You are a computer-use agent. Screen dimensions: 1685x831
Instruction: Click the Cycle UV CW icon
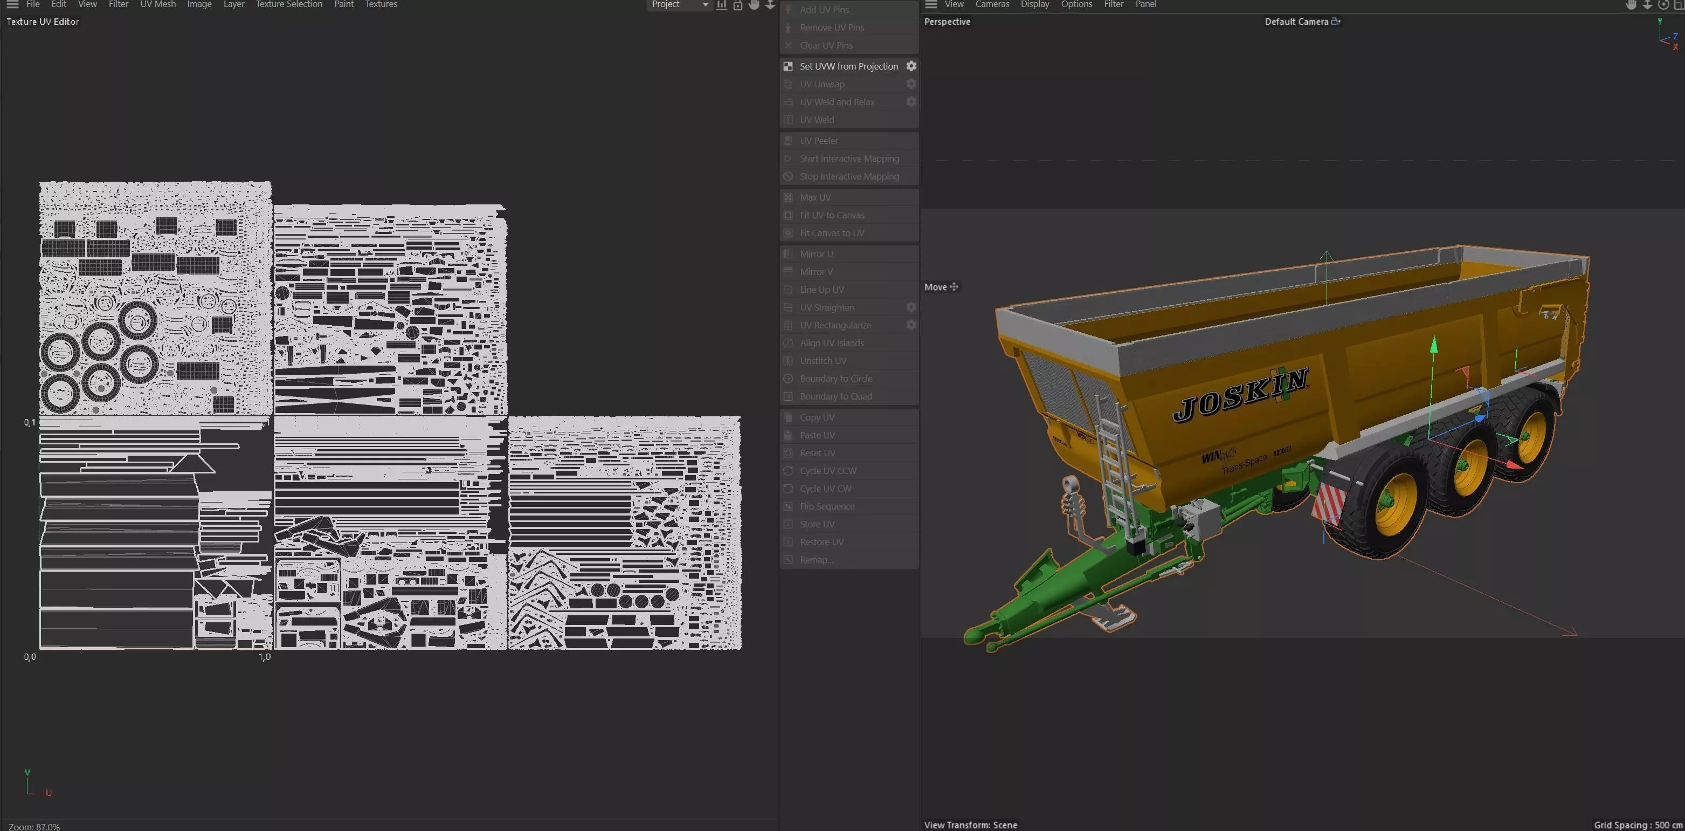click(788, 488)
